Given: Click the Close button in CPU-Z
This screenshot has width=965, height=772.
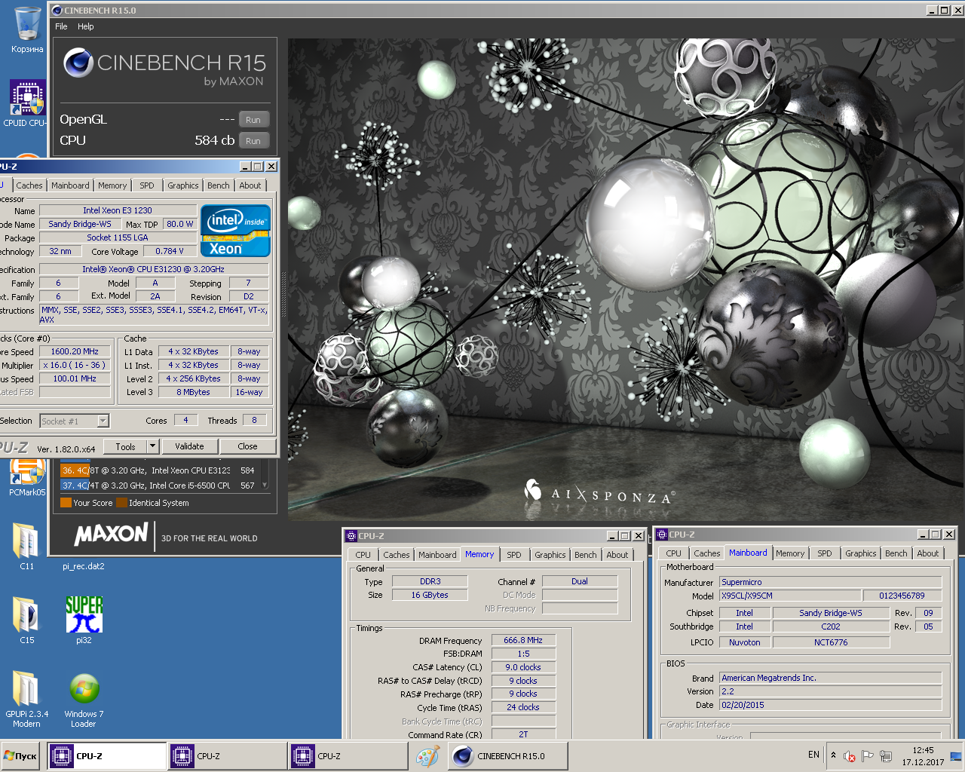Looking at the screenshot, I should click(x=247, y=446).
